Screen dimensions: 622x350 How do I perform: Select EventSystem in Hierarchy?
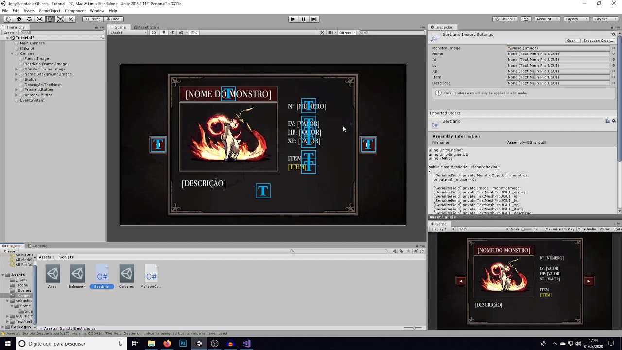click(32, 100)
